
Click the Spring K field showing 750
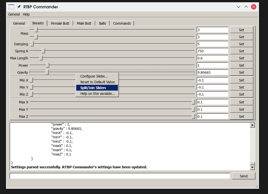tap(212, 51)
